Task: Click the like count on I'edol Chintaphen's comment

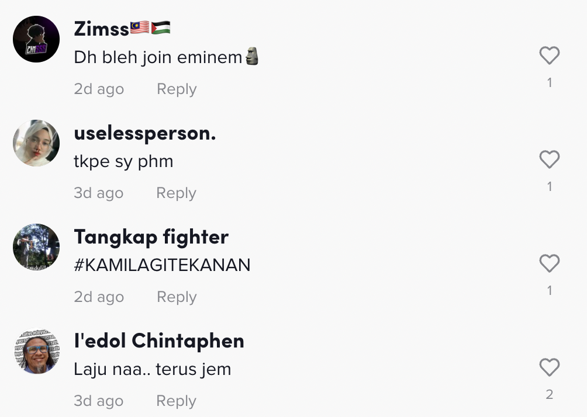Action: click(549, 395)
